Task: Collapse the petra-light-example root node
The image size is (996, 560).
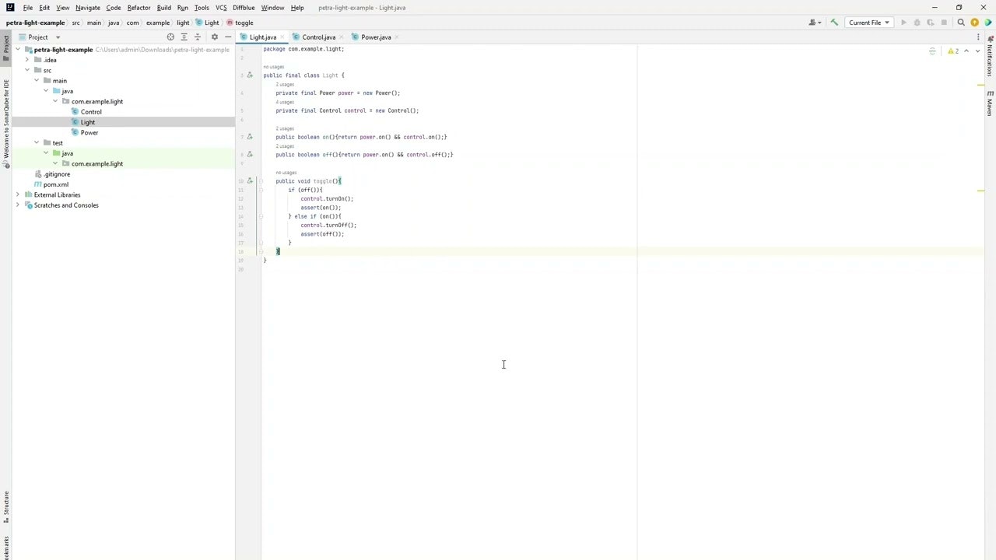Action: 18,49
